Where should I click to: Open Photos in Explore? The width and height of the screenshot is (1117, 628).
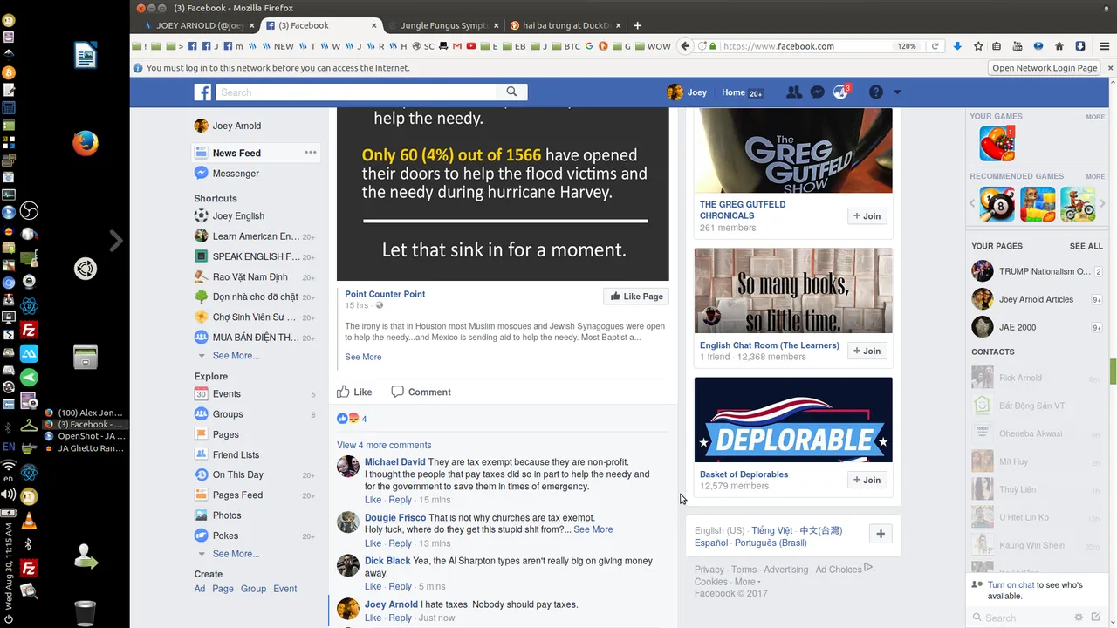click(227, 515)
